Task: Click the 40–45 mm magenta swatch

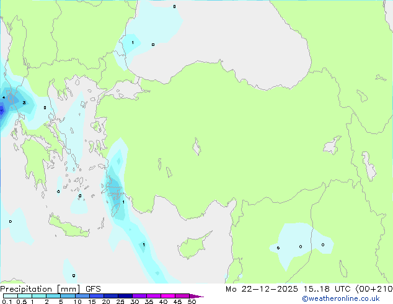Action: coord(168,296)
